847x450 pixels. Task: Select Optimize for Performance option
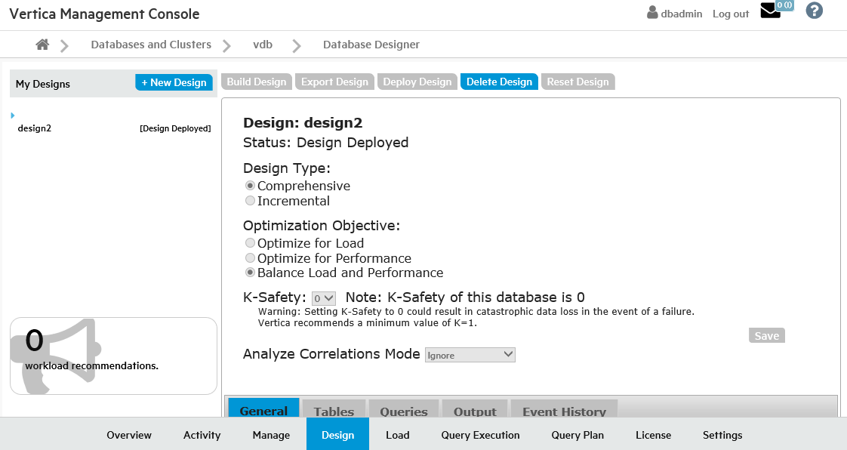coord(250,258)
